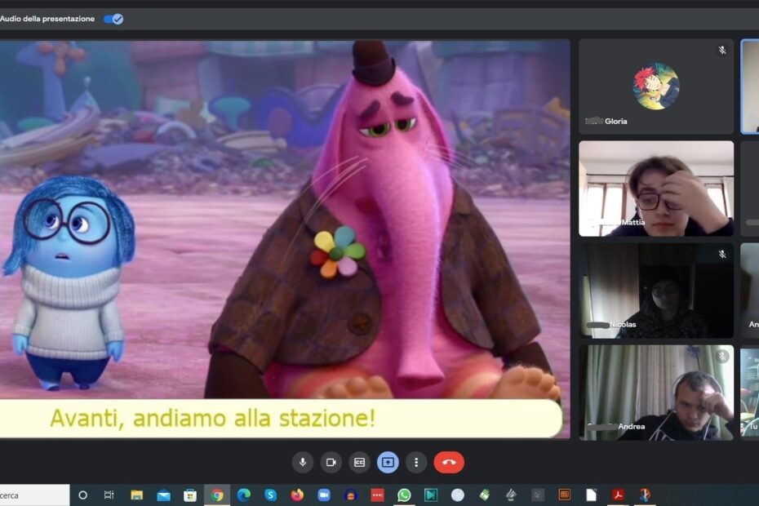This screenshot has height=506, width=759.
Task: Open Task View on the taskbar
Action: (109, 495)
